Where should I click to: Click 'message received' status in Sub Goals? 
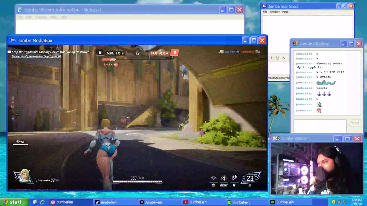pos(279,78)
